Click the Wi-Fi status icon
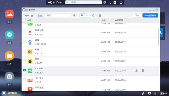Screen dimensions: 169x96 pos(149,93)
